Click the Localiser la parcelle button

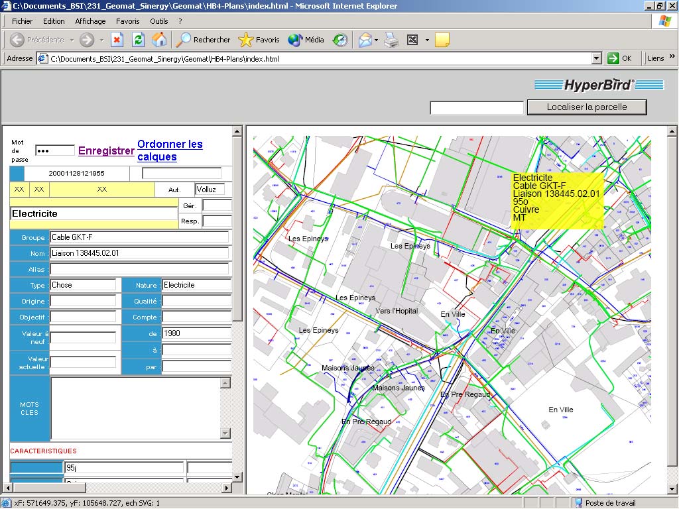pyautogui.click(x=587, y=107)
